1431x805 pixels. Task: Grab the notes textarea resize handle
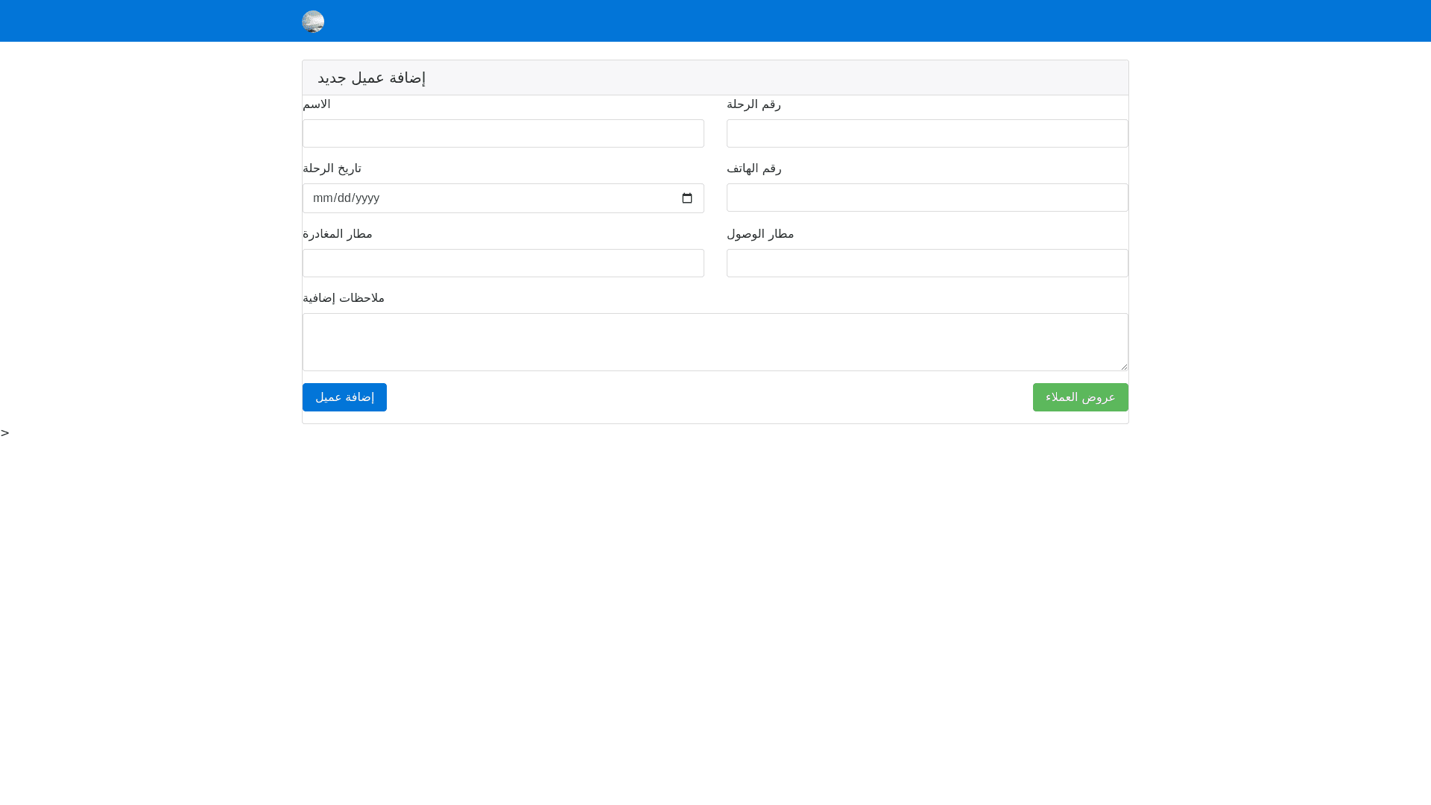1123,366
